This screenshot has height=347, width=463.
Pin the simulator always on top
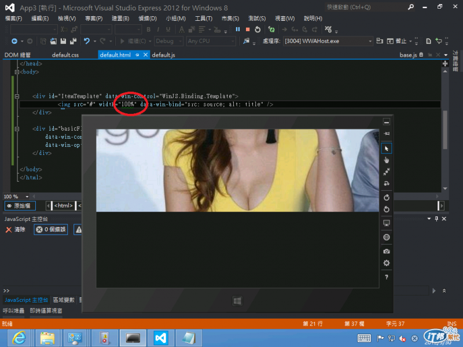tap(387, 134)
